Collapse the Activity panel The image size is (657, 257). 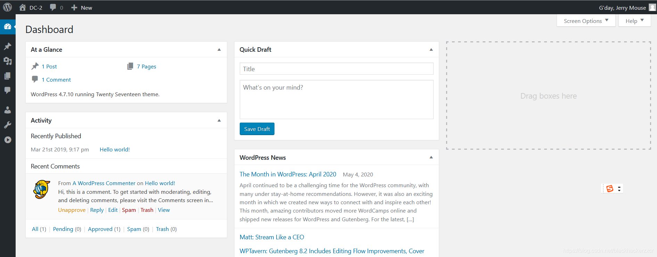(219, 121)
